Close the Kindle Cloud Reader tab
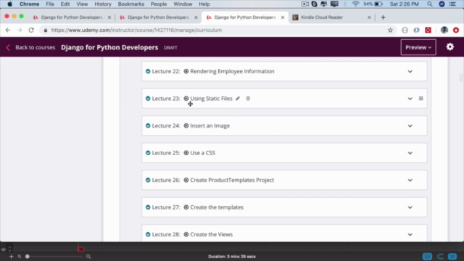Viewport: 464px width, 261px height. point(369,17)
